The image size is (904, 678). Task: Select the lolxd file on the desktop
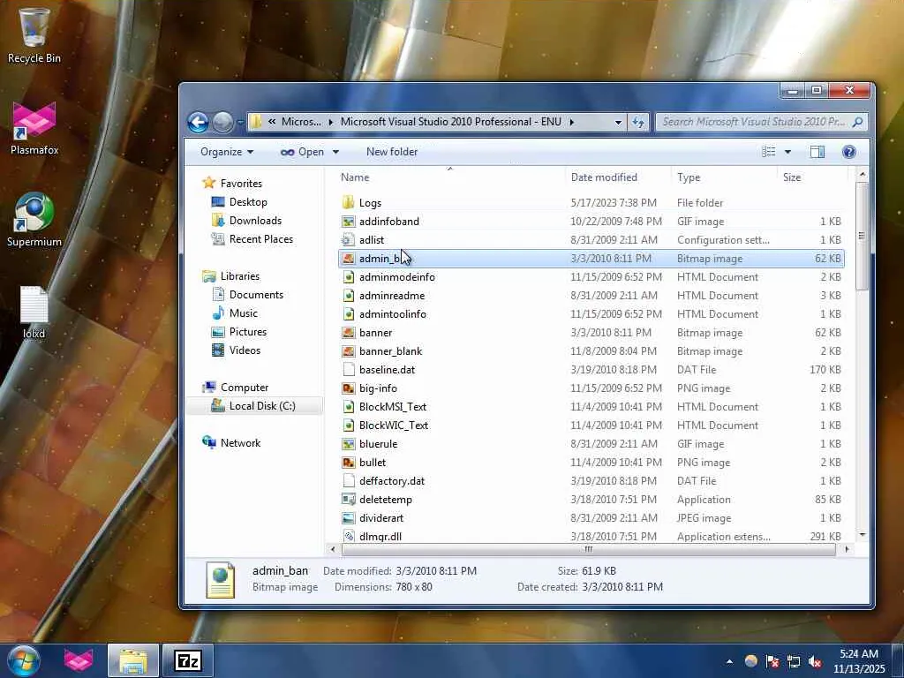pyautogui.click(x=34, y=312)
